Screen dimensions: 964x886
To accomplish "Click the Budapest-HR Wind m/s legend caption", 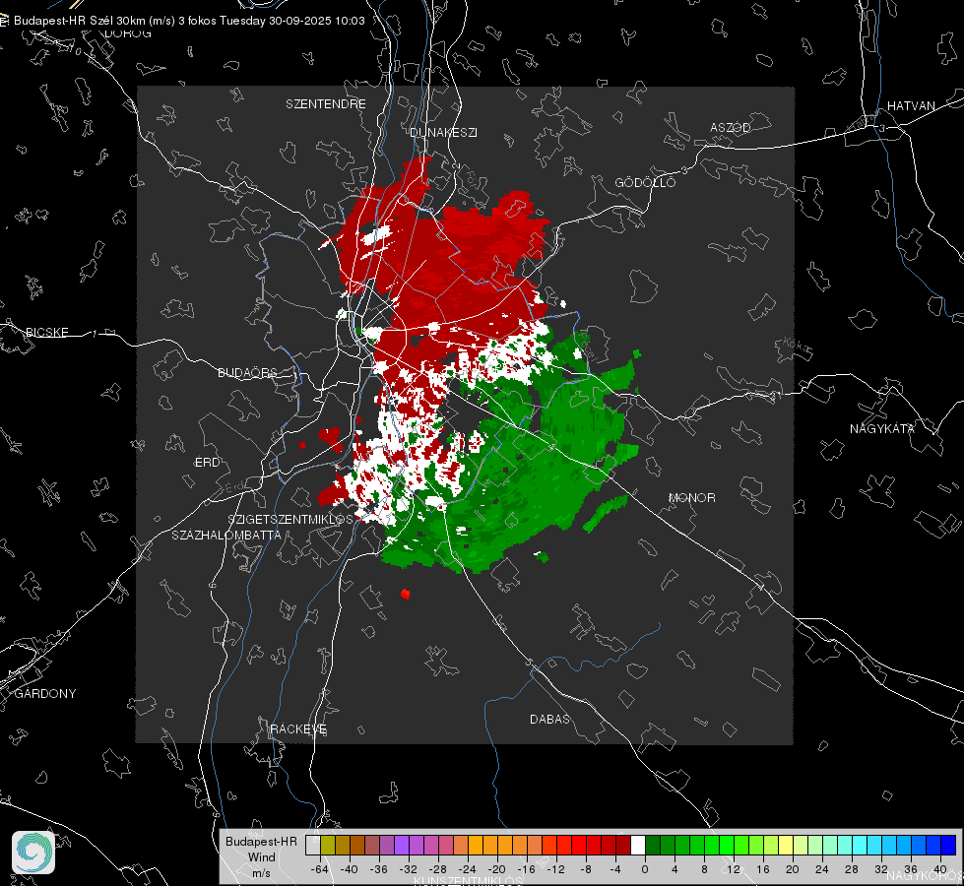I will [x=261, y=857].
